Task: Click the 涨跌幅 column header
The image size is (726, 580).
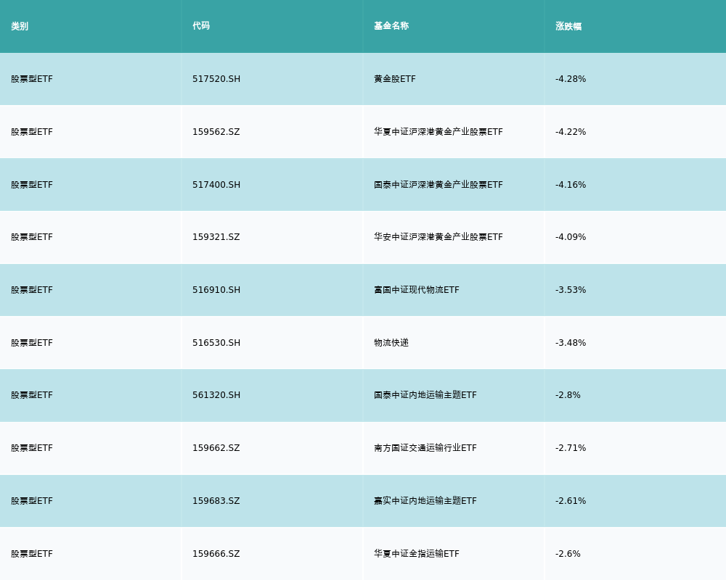Action: click(568, 26)
